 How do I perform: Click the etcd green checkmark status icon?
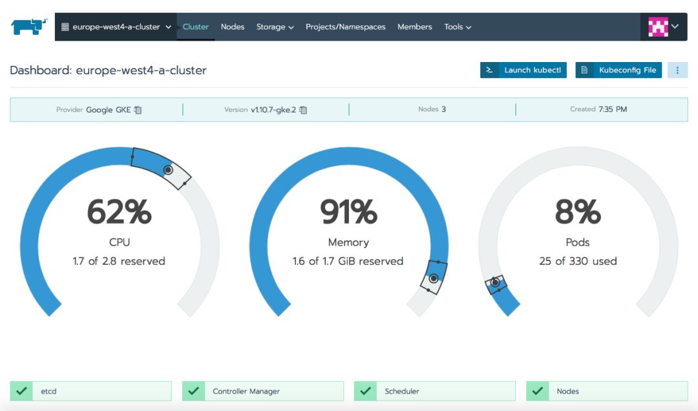21,391
